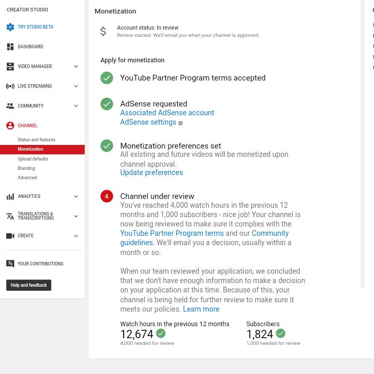Expand the Video Manager chevron
The width and height of the screenshot is (374, 374).
(76, 66)
